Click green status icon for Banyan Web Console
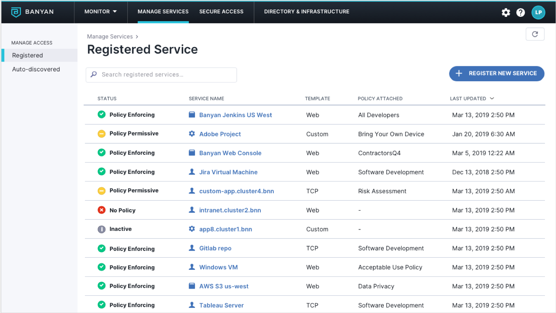 [101, 152]
